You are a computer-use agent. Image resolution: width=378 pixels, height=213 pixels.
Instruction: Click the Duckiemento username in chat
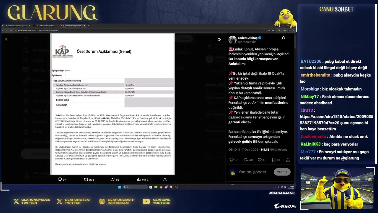tap(313, 136)
